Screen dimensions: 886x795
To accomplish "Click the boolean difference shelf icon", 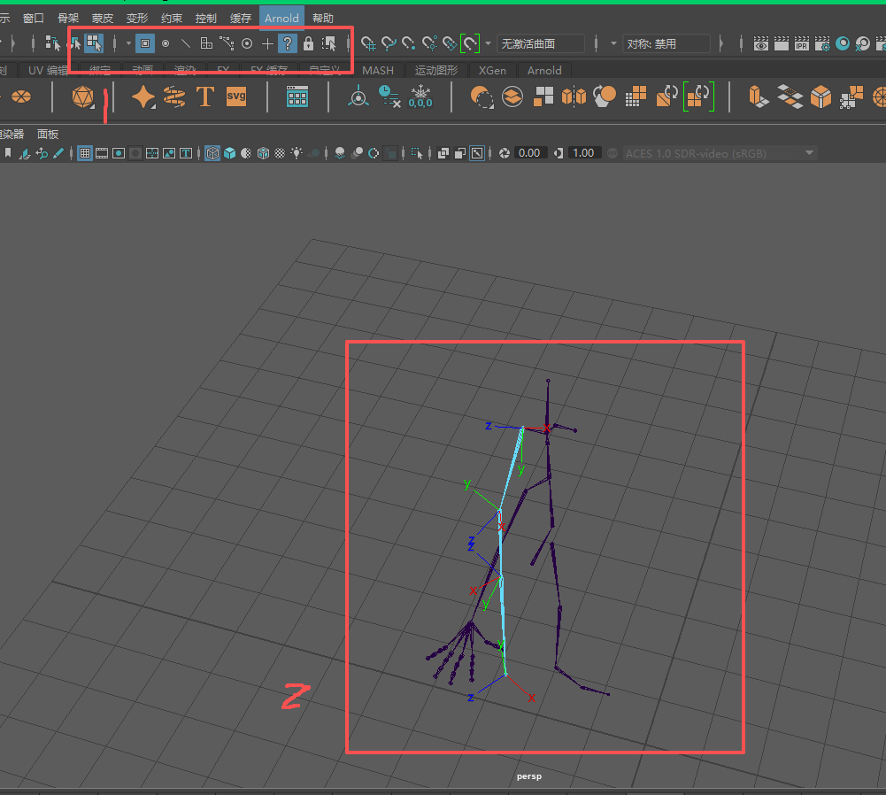I will 482,96.
